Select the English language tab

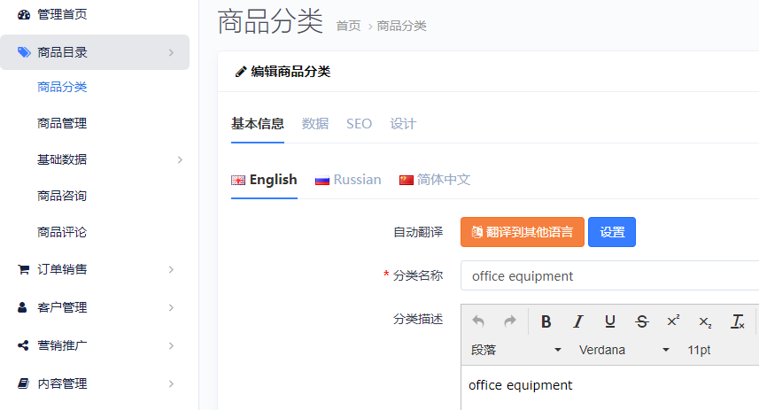(264, 180)
